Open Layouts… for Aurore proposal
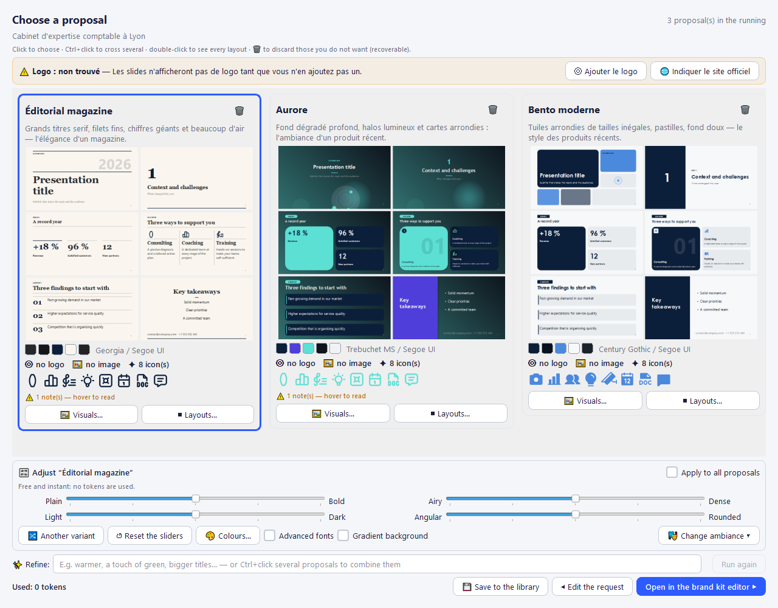Viewport: 778px width, 608px height. click(450, 413)
